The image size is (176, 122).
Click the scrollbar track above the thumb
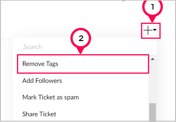coord(152,82)
